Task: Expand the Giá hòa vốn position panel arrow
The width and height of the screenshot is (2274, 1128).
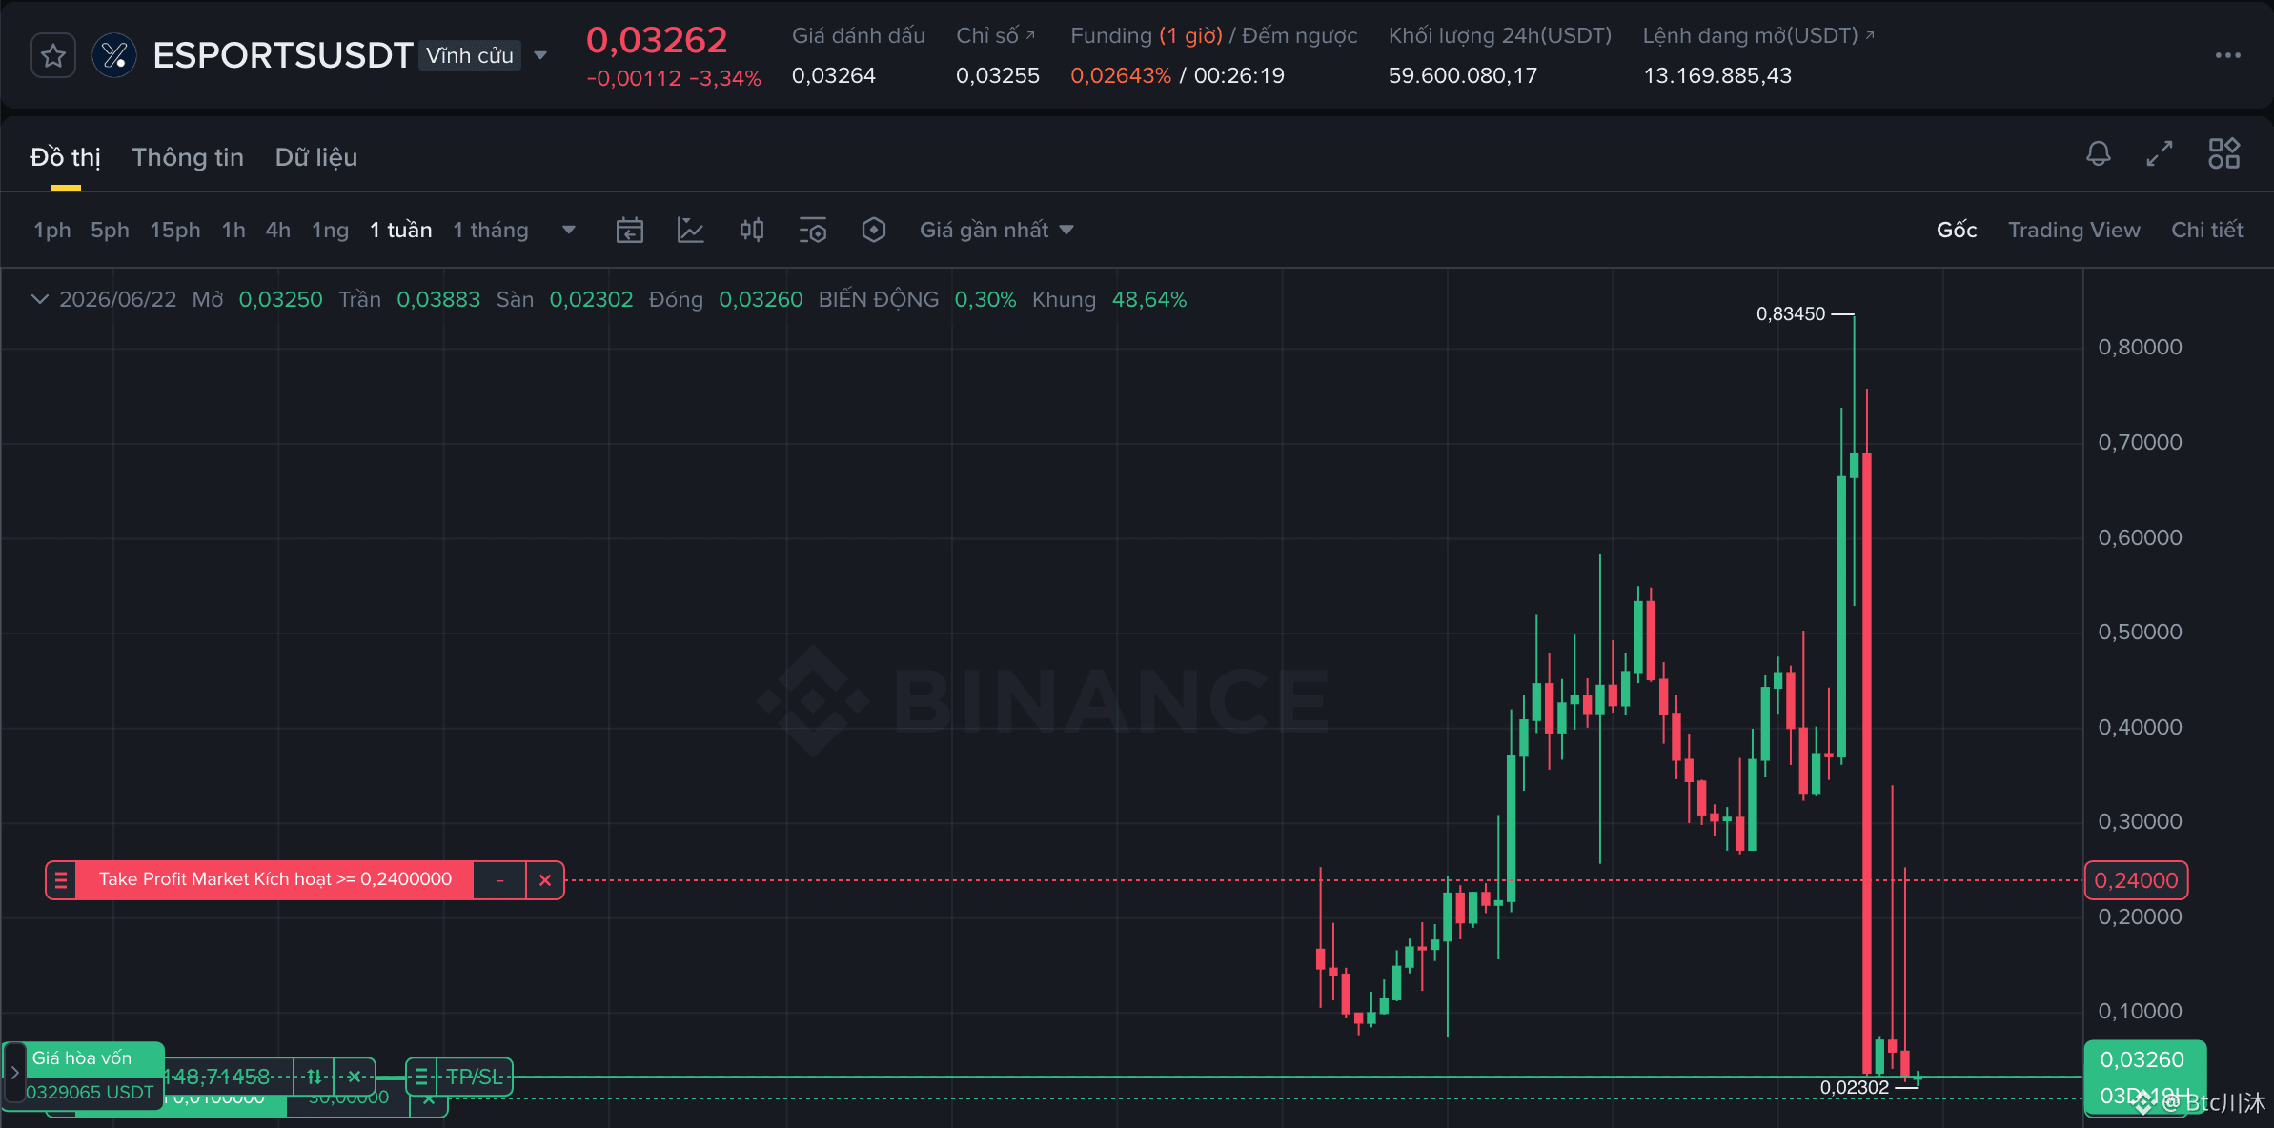Action: click(14, 1073)
